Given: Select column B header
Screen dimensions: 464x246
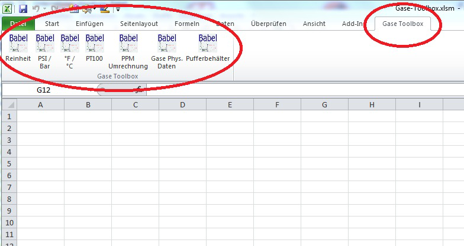Looking at the screenshot, I should pyautogui.click(x=88, y=105).
